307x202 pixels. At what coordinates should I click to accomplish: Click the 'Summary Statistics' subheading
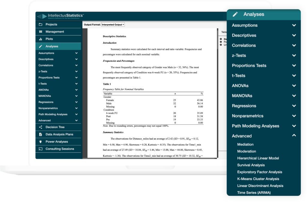click(x=113, y=132)
